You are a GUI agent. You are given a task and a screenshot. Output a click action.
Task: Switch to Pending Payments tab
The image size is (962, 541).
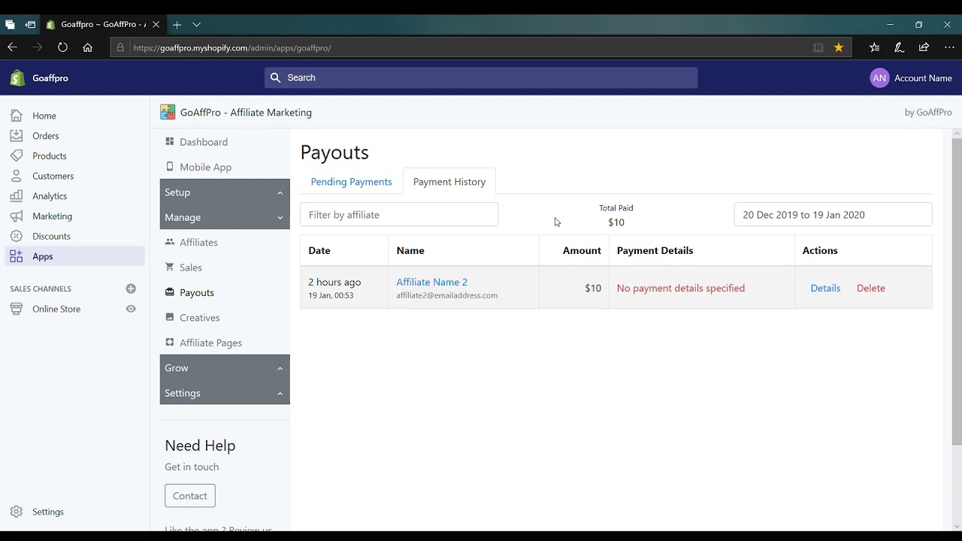(x=351, y=182)
